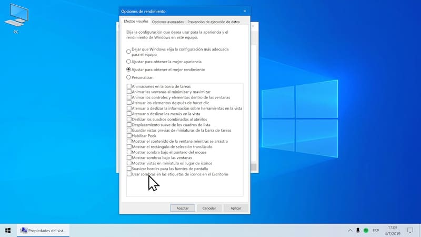Click the microphone tray icon
The width and height of the screenshot is (421, 237).
pos(358,231)
